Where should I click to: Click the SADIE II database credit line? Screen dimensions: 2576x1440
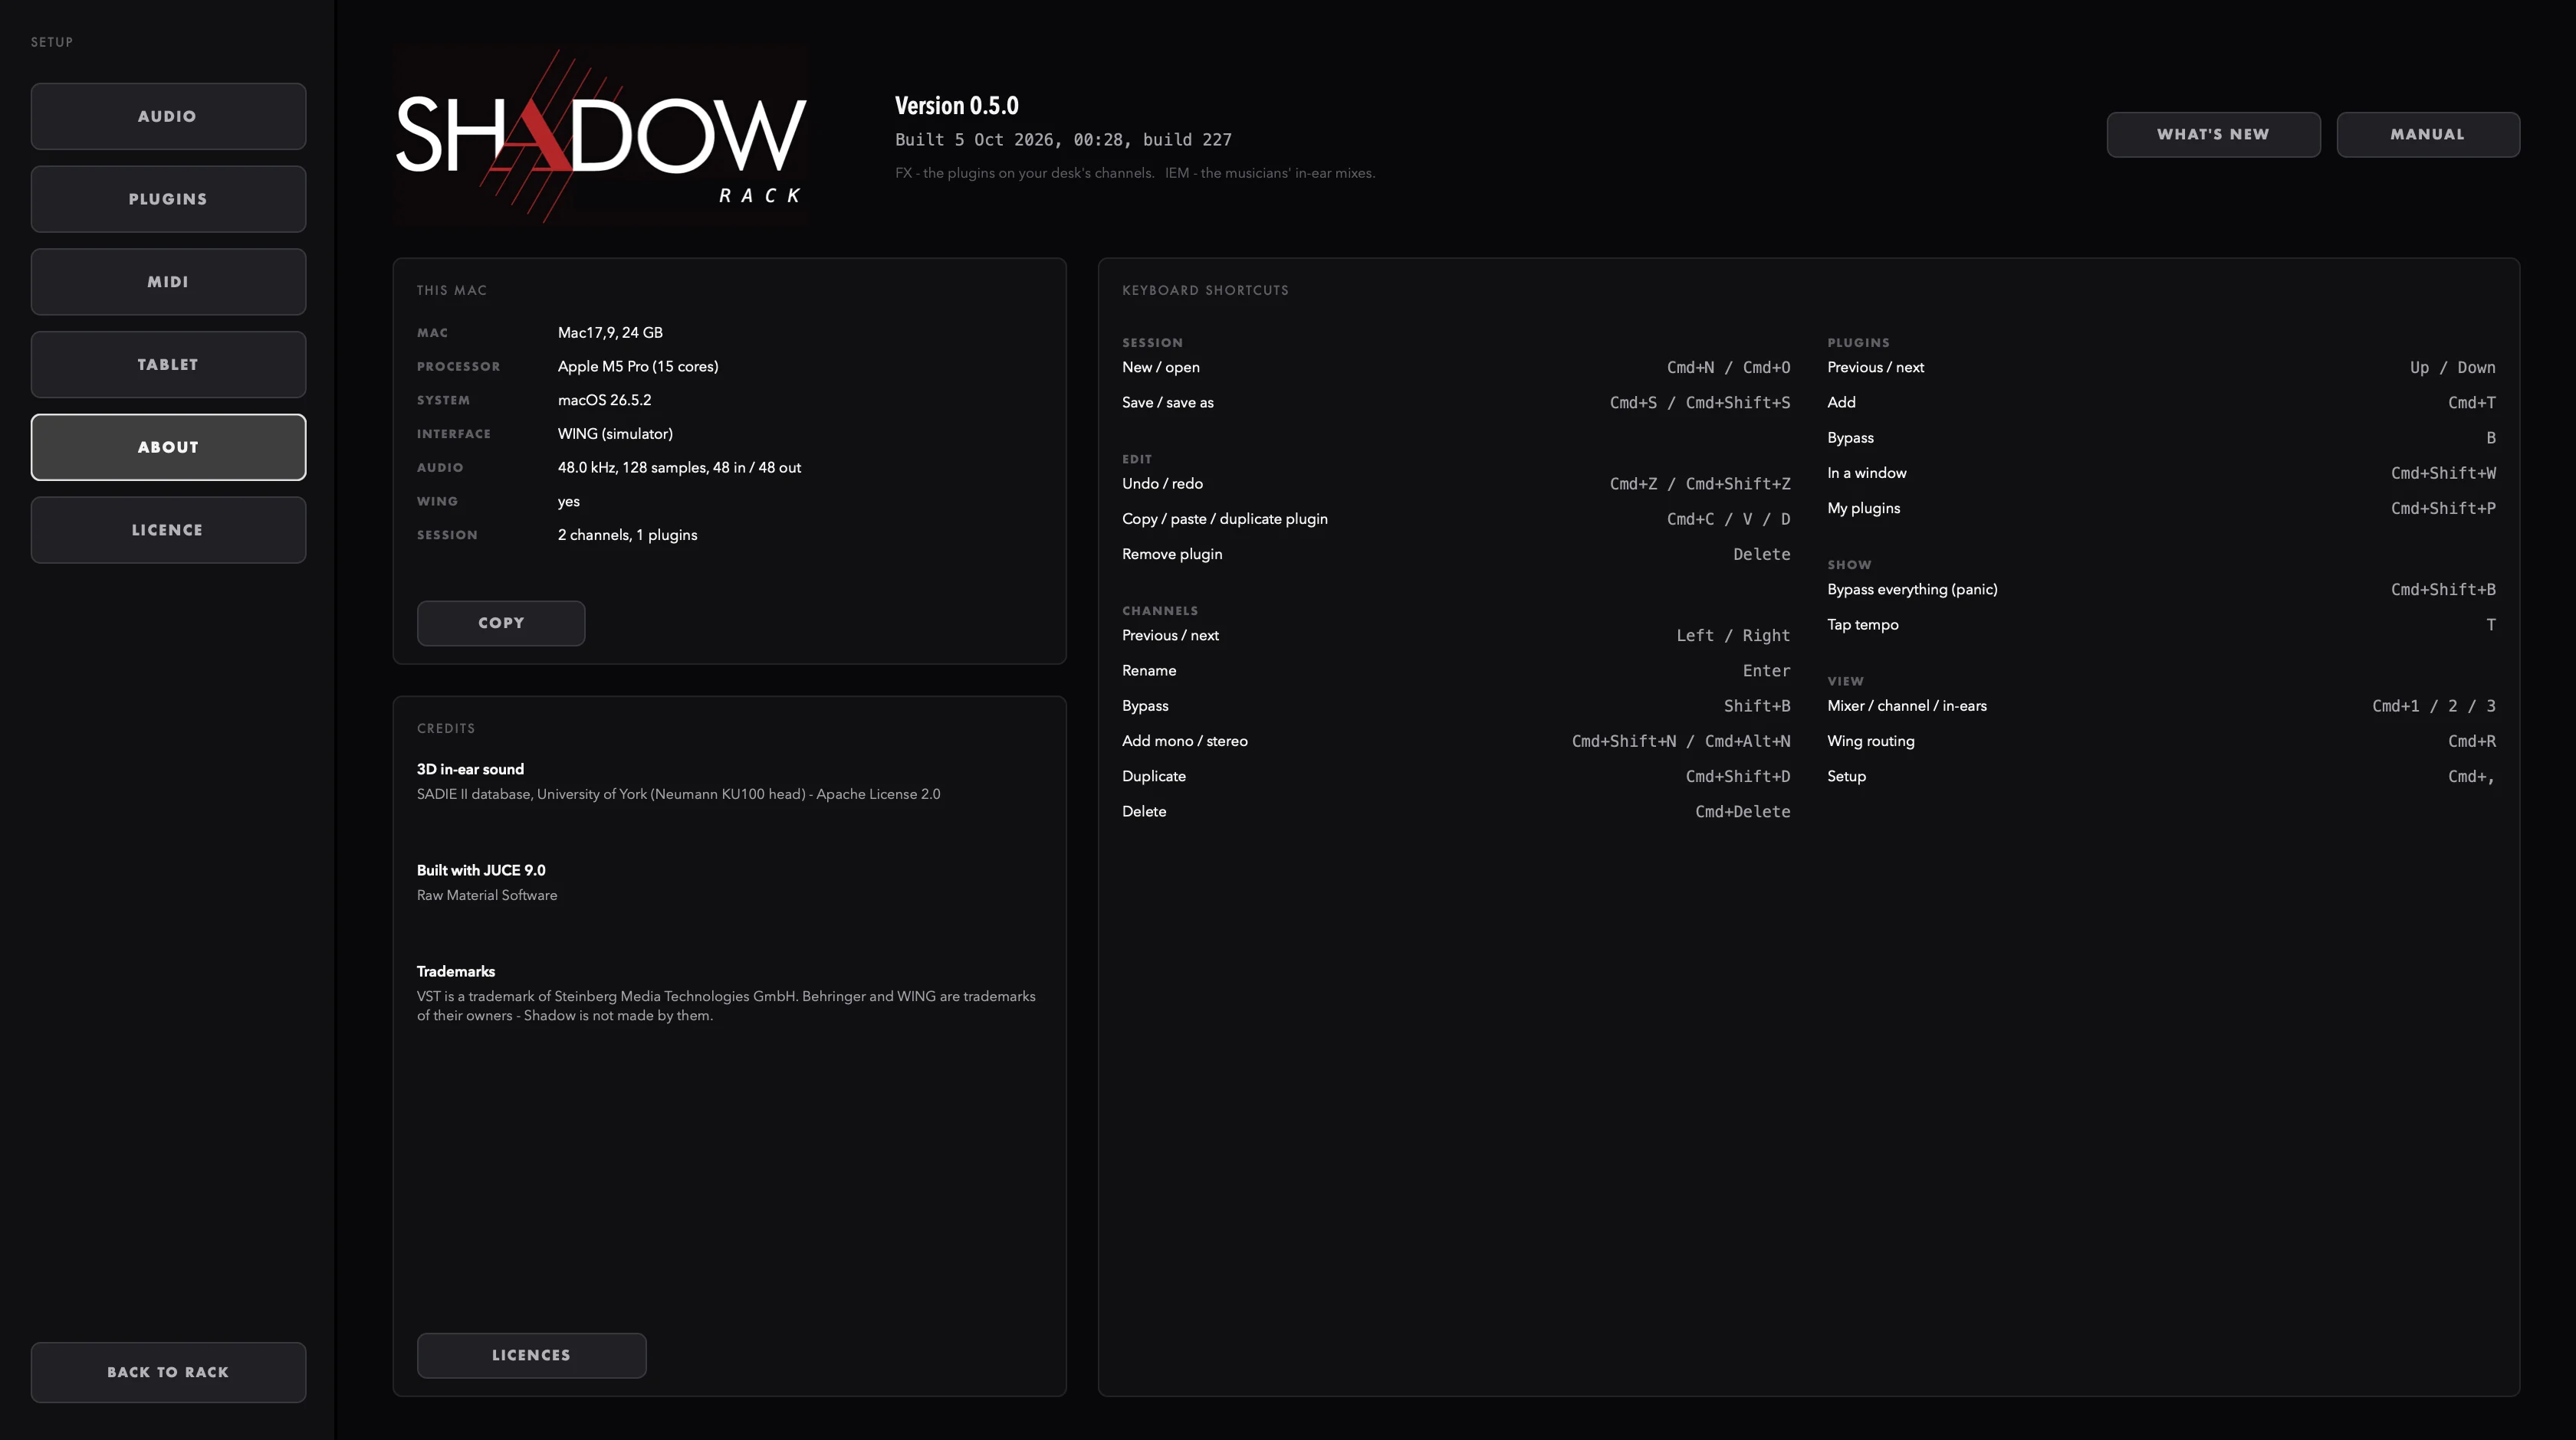point(678,794)
